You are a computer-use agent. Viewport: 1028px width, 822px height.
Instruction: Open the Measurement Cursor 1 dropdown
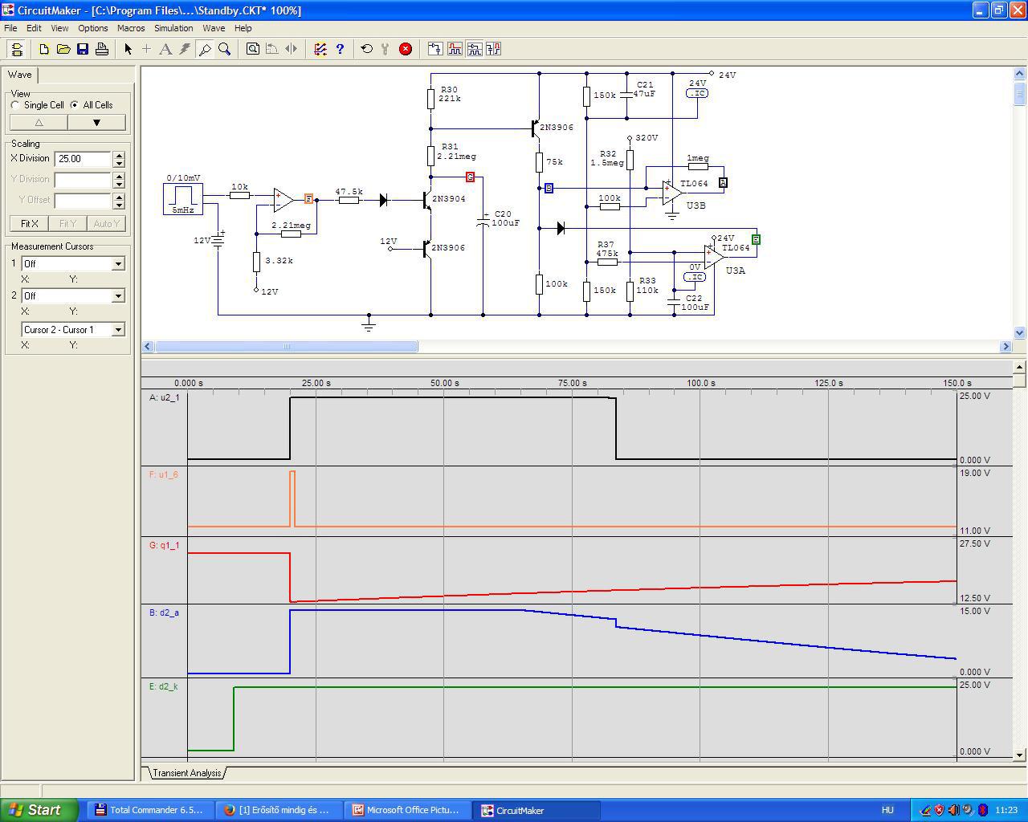(118, 264)
